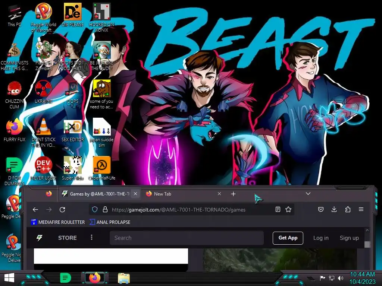Viewport: 382px width, 286px height.
Task: Open the Super Hilda desktop shortcut
Action: [72, 169]
